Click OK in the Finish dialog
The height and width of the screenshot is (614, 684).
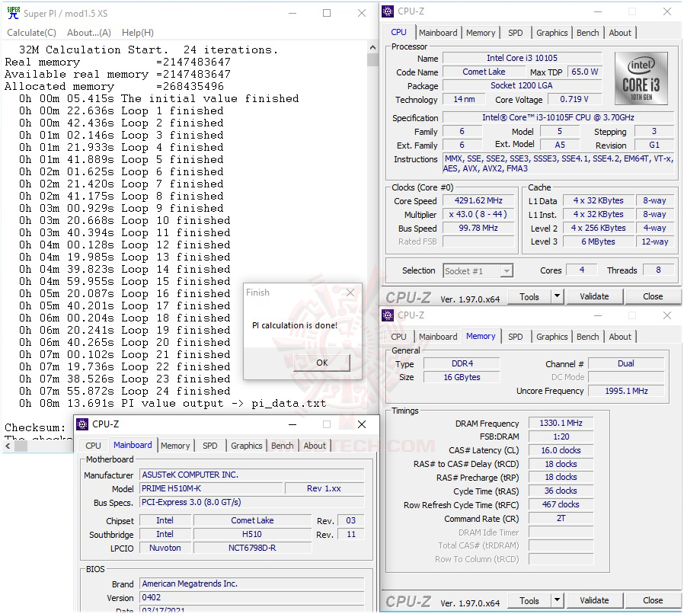322,363
